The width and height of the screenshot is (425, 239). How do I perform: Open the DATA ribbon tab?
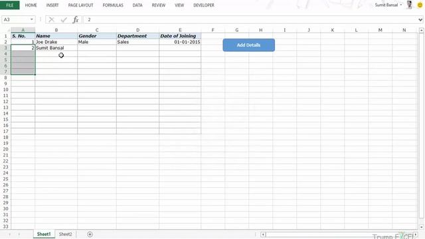click(x=137, y=5)
